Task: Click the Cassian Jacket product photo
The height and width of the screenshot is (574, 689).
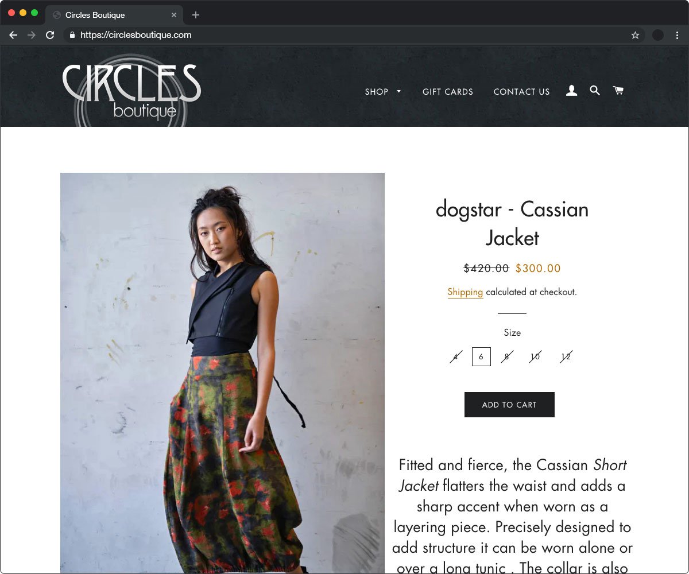Action: 222,373
